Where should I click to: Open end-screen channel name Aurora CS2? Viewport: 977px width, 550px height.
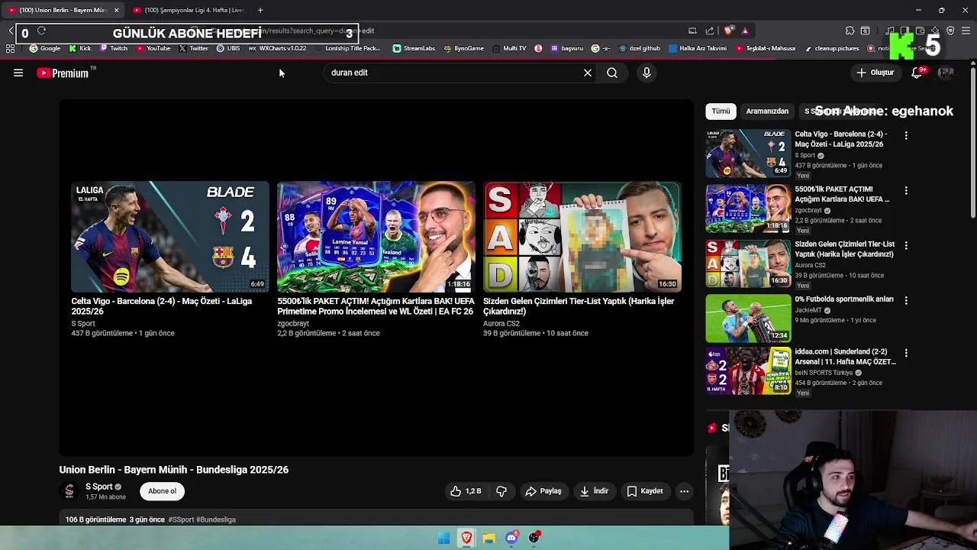(501, 323)
